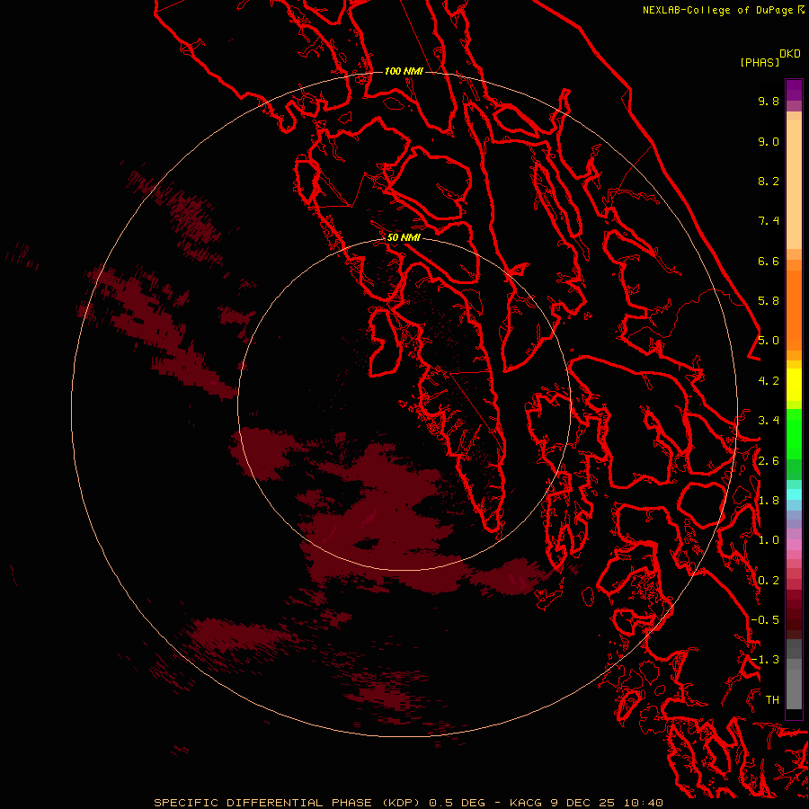Click the 3.4 value on the color scale

point(769,421)
